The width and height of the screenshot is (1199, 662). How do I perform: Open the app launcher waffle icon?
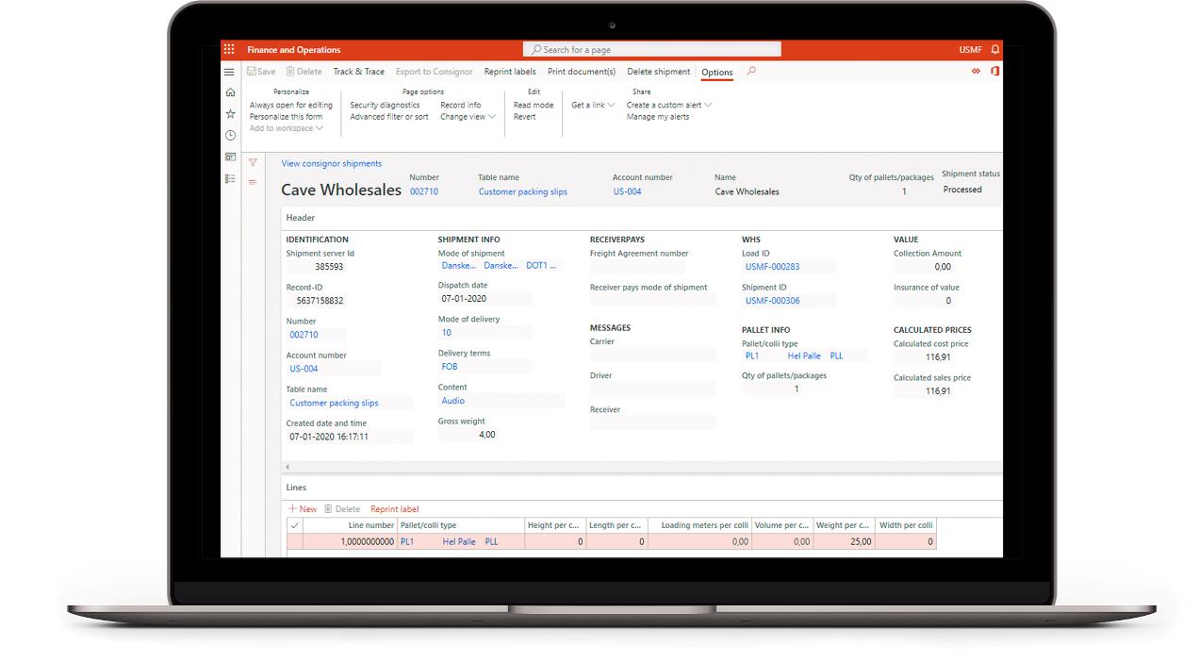click(229, 50)
